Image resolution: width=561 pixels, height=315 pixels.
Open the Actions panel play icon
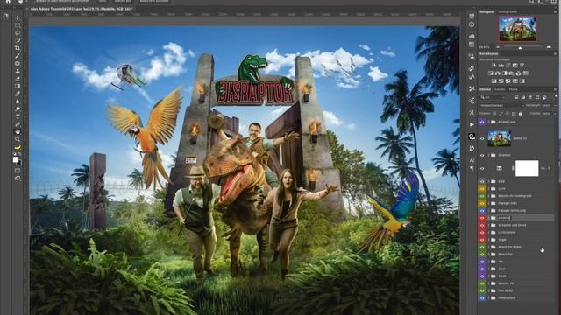coord(472,124)
